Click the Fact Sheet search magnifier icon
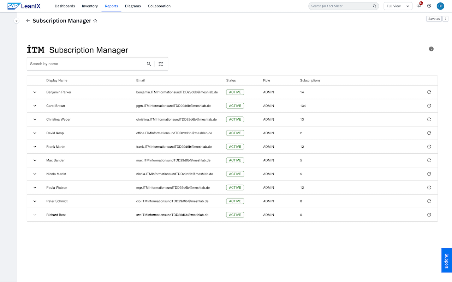Image resolution: width=452 pixels, height=282 pixels. pyautogui.click(x=374, y=6)
